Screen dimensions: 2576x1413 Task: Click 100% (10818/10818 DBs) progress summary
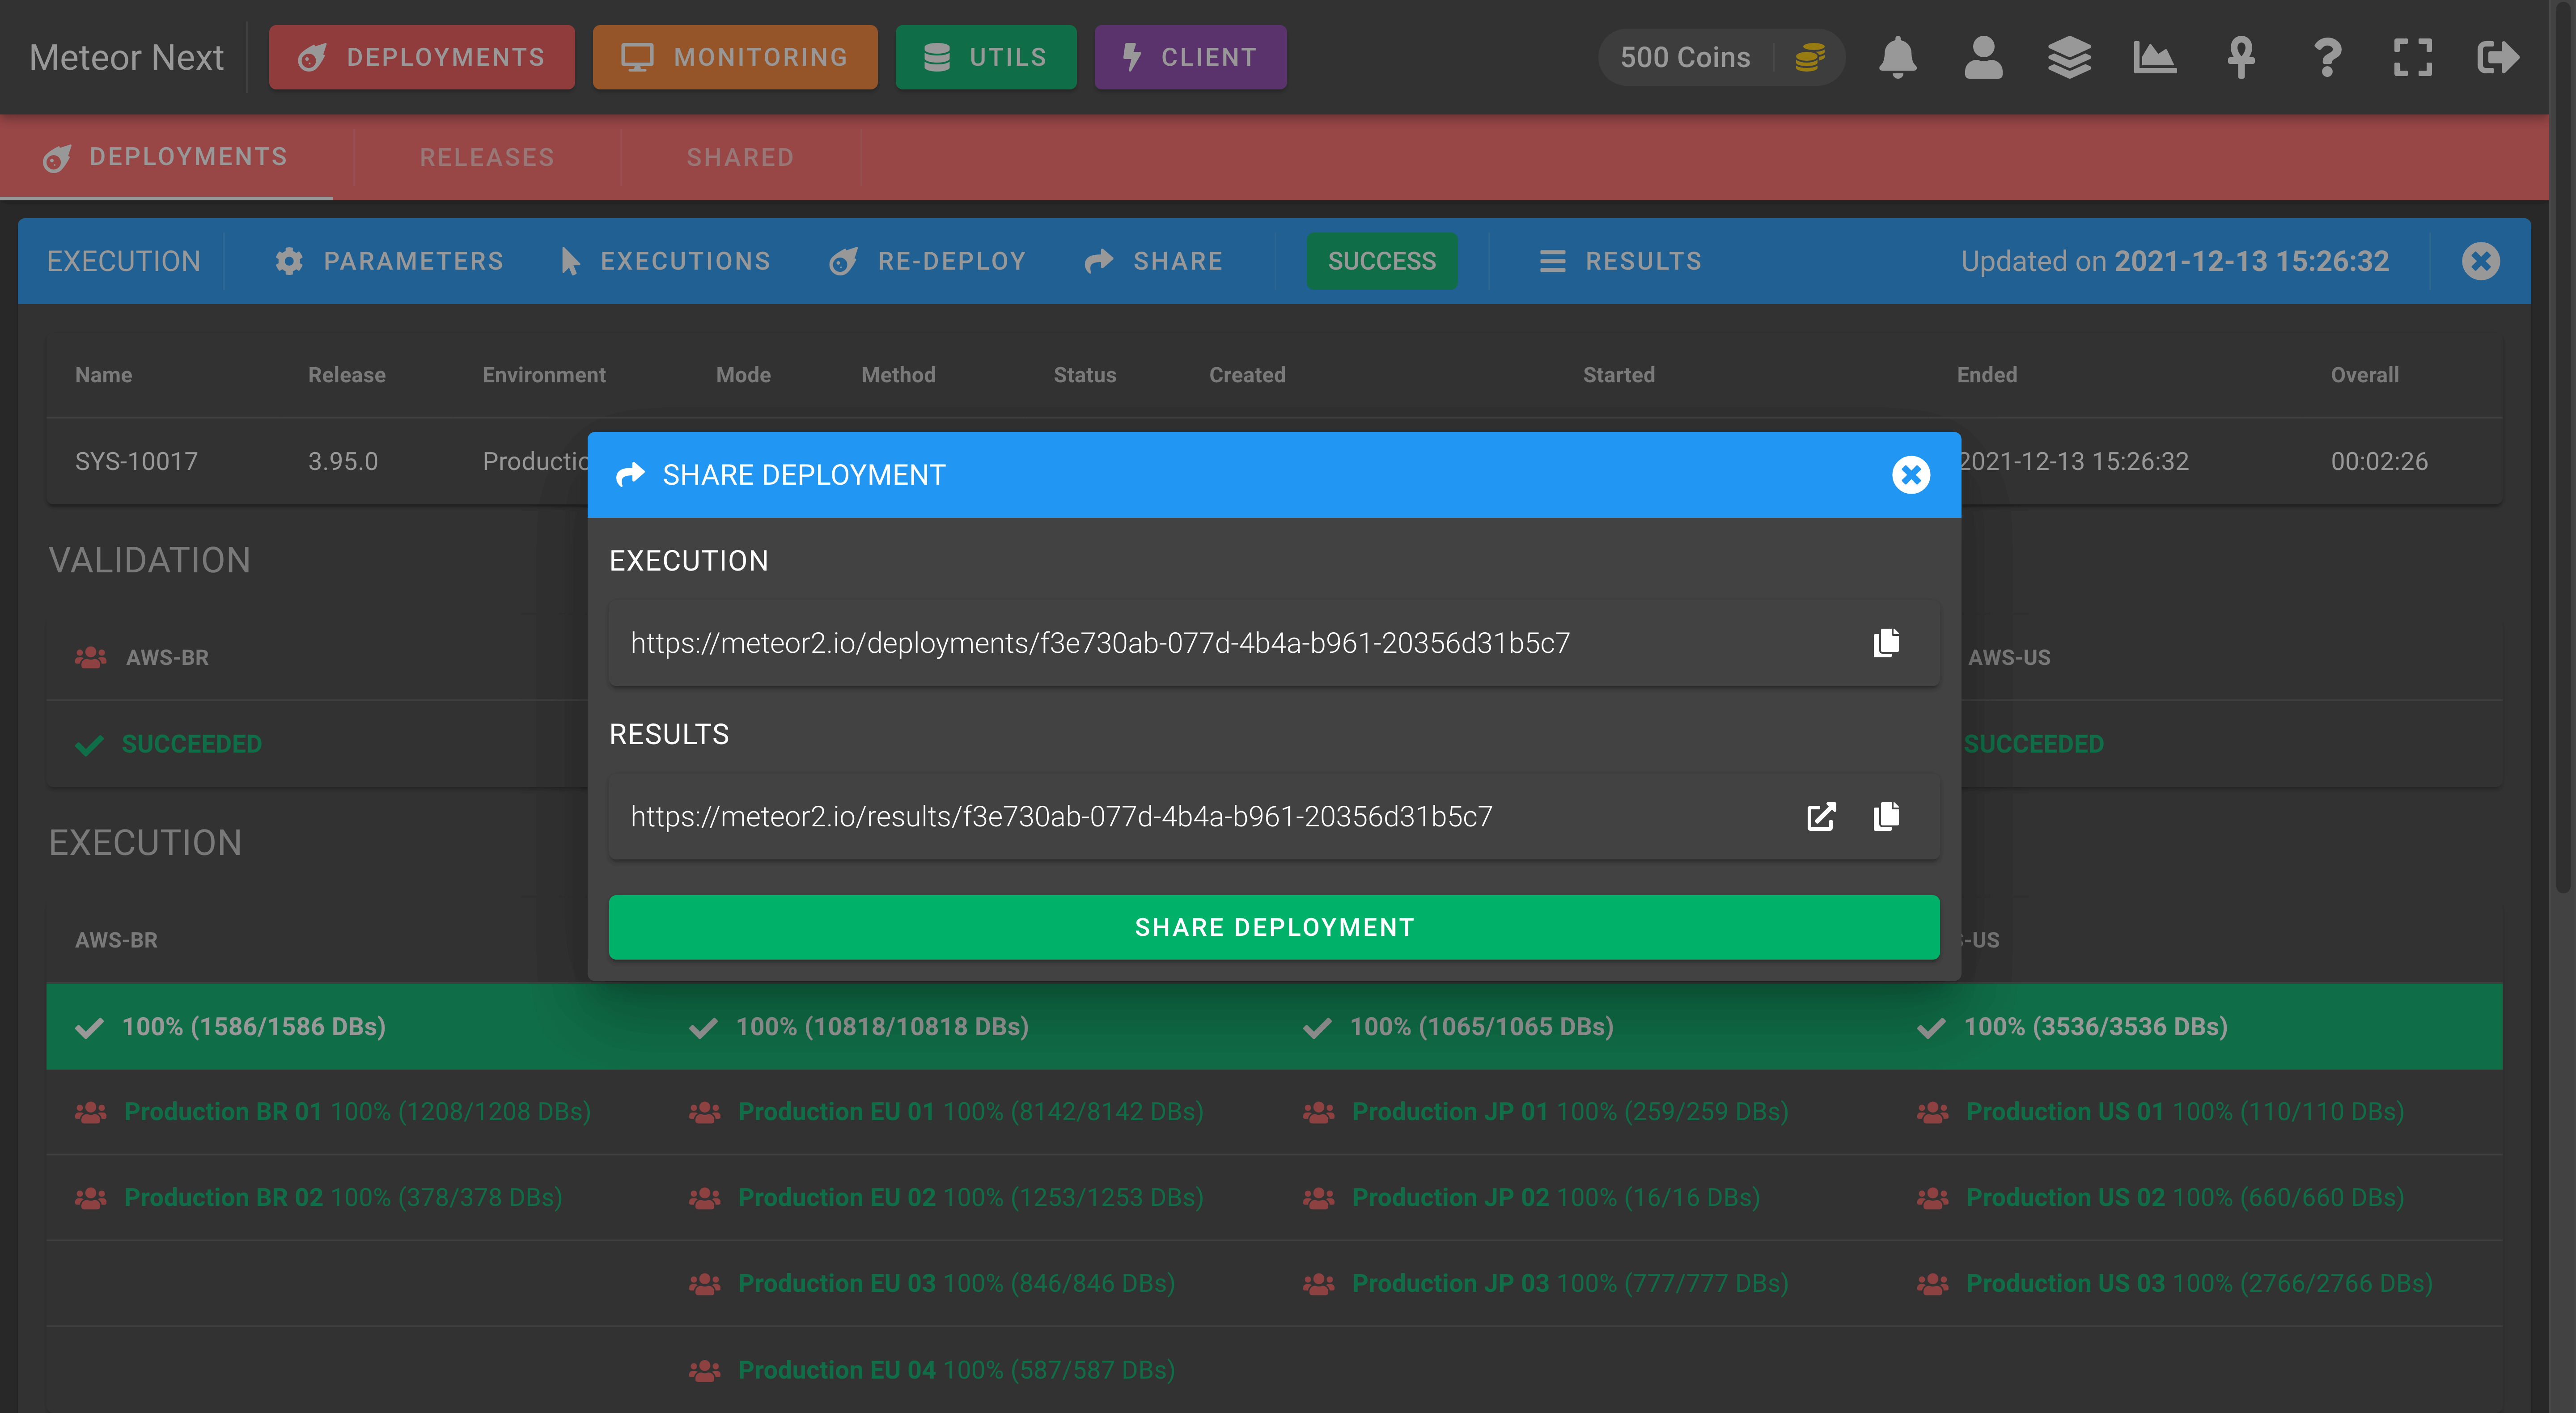click(882, 1027)
